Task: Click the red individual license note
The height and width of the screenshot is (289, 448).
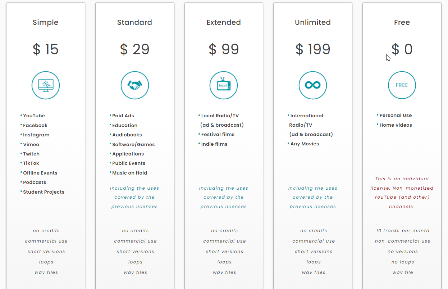Action: coord(402,193)
